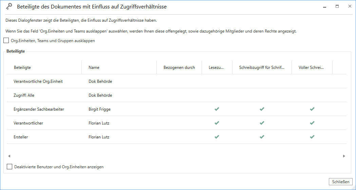Viewport: 356px width, 190px height.
Task: Enable 'Org.Einheiten, Teams und Gruppen ausklappen' checkbox
Action: point(6,41)
